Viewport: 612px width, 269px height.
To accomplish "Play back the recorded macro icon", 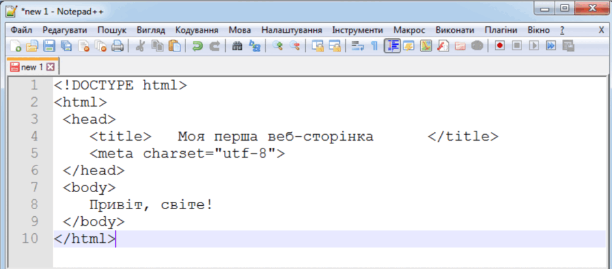I will click(x=534, y=46).
